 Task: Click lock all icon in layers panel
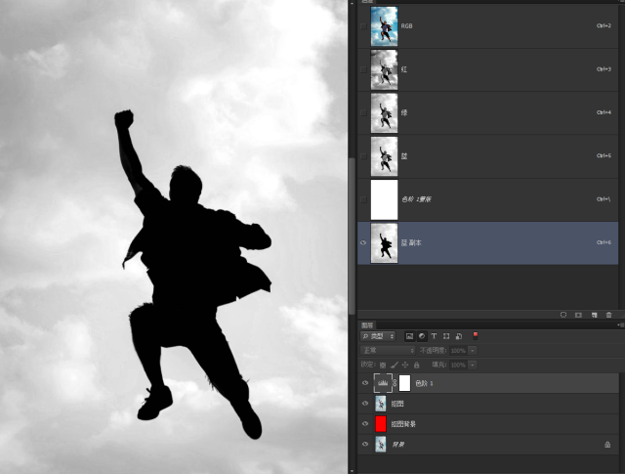click(417, 365)
